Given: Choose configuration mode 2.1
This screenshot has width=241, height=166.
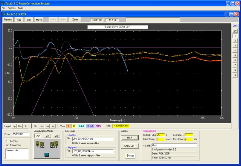Looking at the screenshot, I should (47, 136).
